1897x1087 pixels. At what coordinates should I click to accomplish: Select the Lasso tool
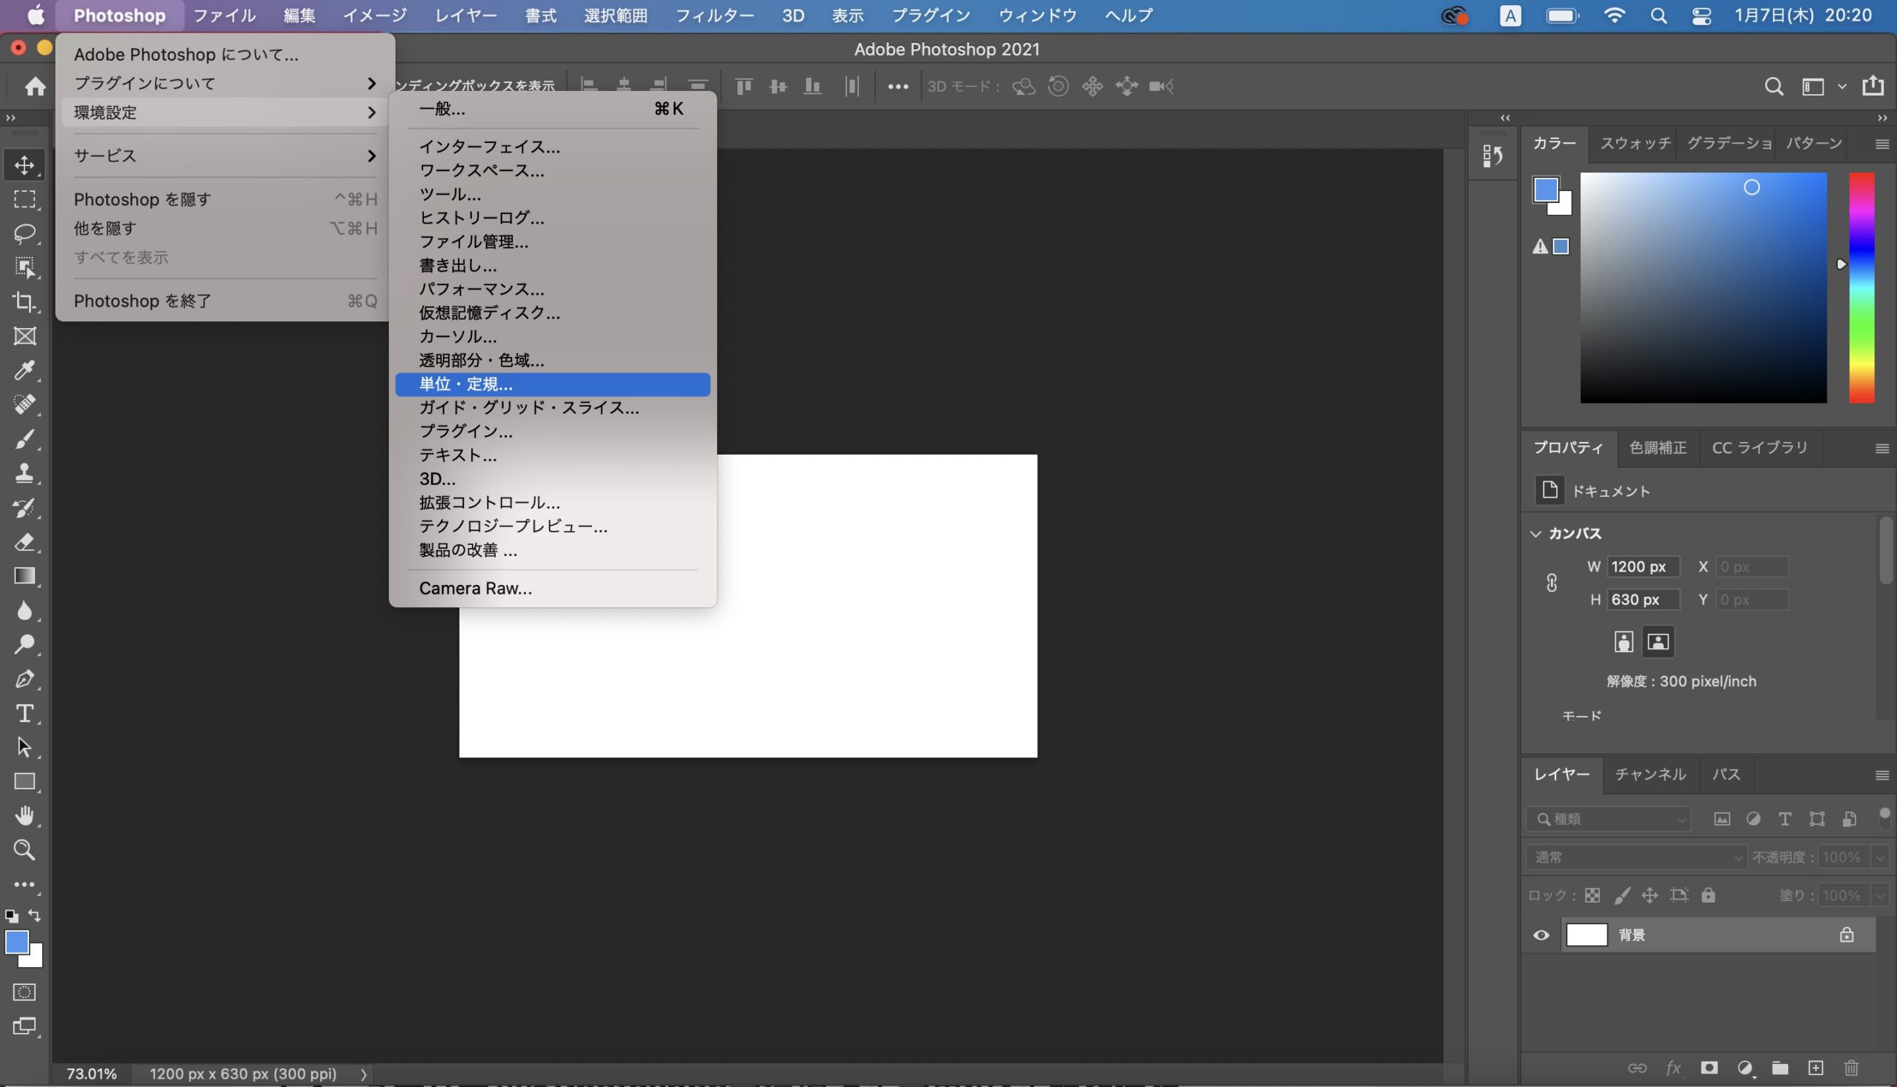(24, 232)
